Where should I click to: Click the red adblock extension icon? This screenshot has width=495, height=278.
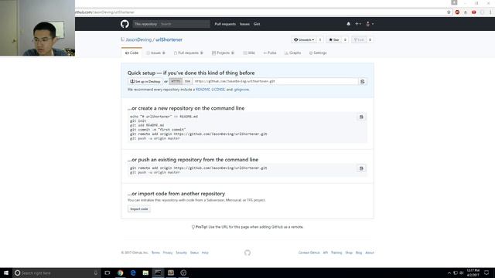coord(457,12)
